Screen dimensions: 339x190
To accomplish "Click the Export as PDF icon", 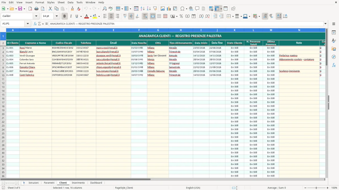I will 30,9.
